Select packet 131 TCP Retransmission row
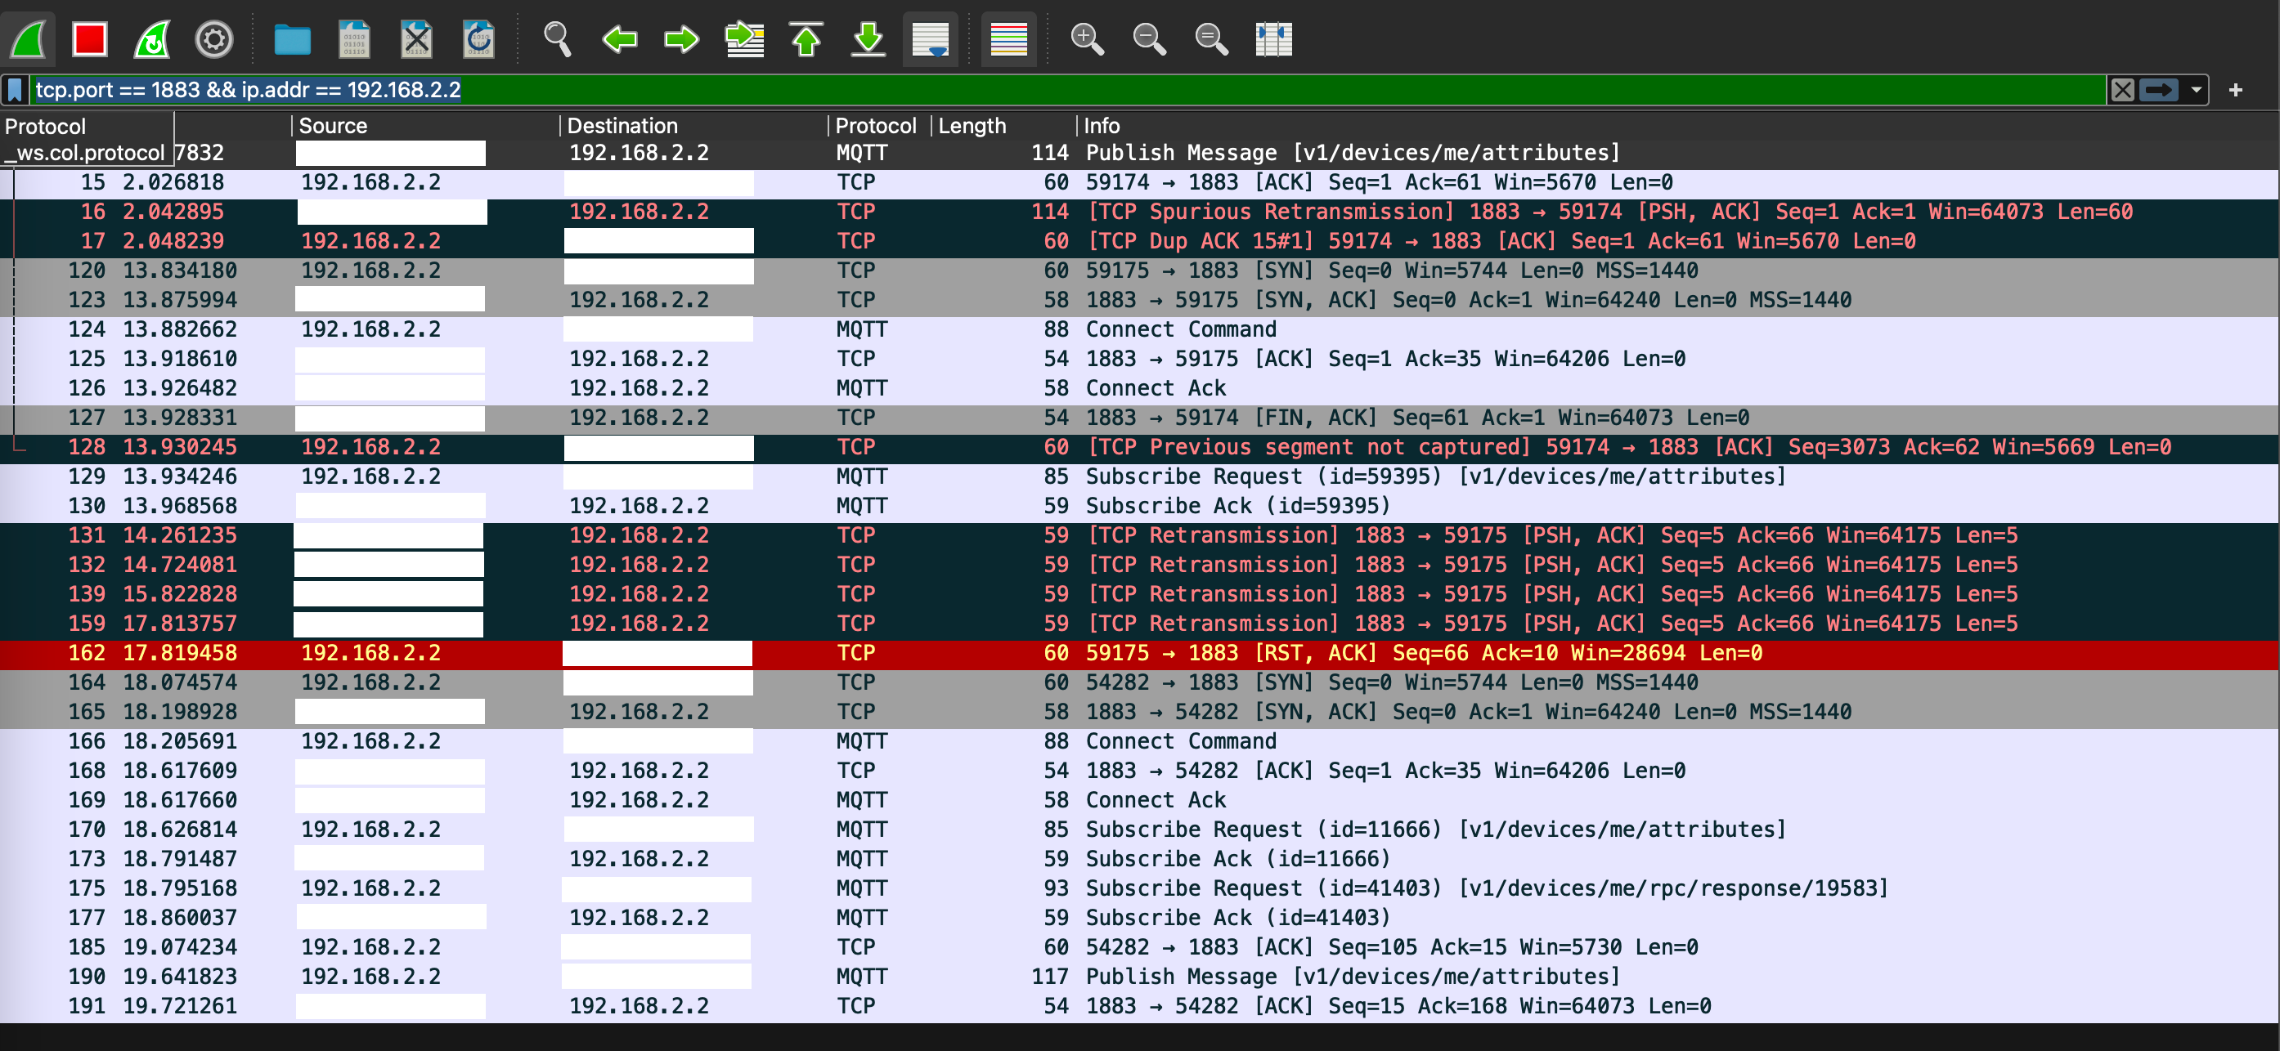2280x1051 pixels. point(1140,535)
